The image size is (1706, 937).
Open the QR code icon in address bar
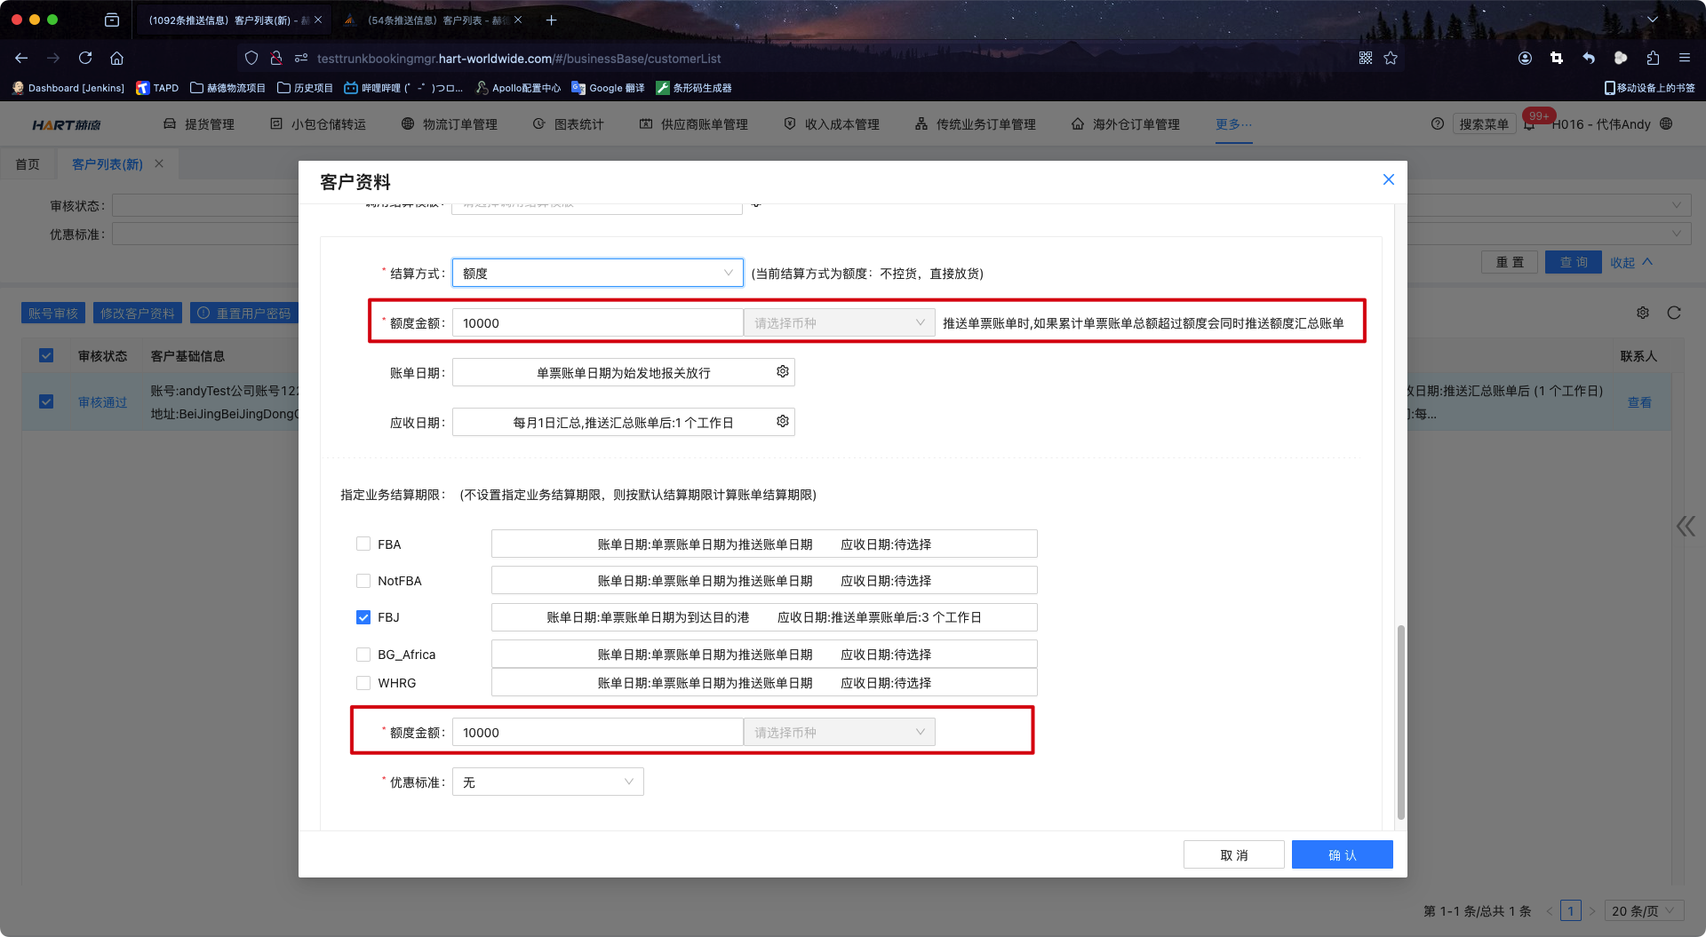[1366, 58]
